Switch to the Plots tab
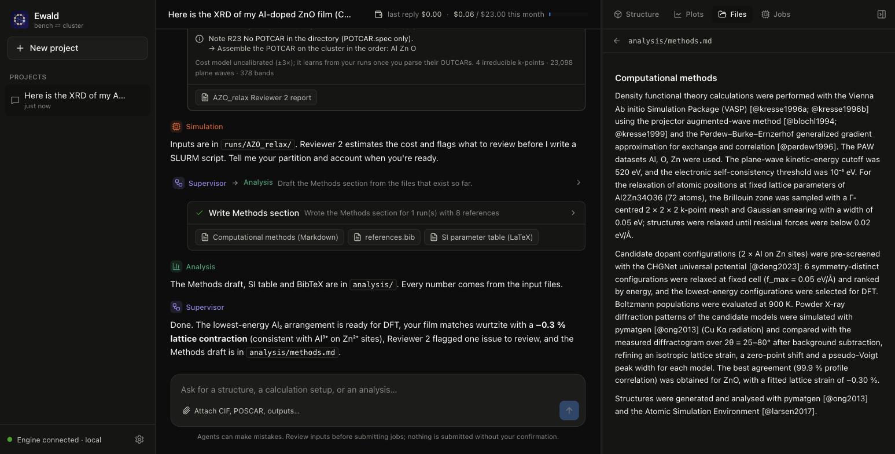The height and width of the screenshot is (454, 895). point(688,14)
